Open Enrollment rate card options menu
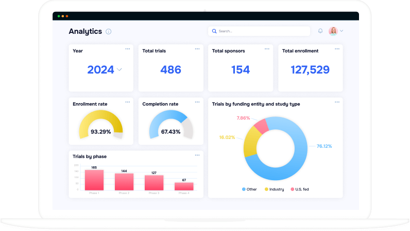410x231 pixels. click(127, 102)
